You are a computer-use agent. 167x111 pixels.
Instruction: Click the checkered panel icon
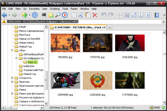point(134,15)
